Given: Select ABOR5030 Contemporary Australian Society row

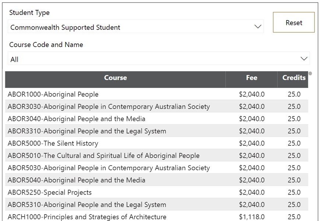Looking at the screenshot, I should [157, 168].
